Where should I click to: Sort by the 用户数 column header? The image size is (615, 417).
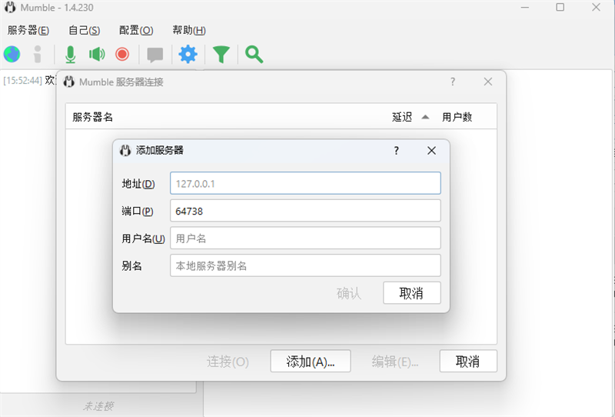click(x=457, y=117)
